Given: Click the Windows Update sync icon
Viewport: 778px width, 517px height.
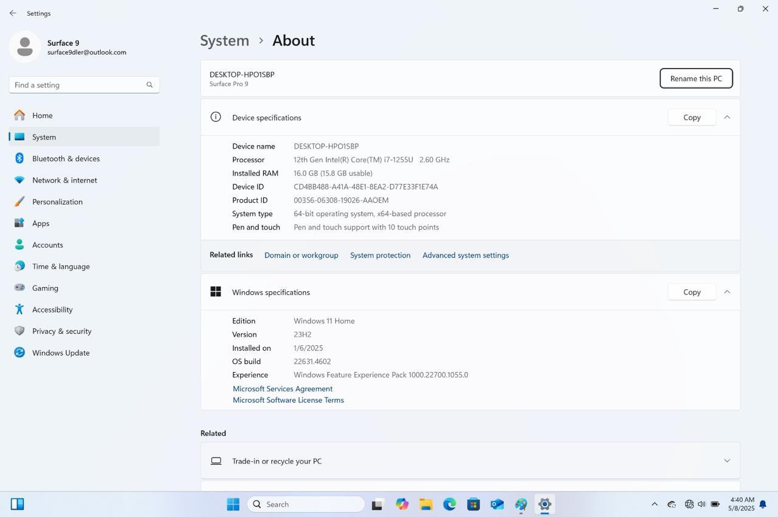Looking at the screenshot, I should [19, 353].
